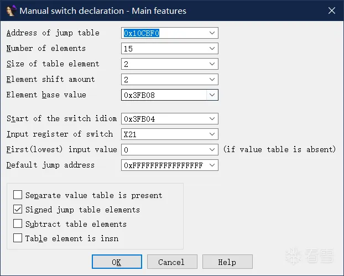Expand 'Size of table element' dropdown arrow
344x276 pixels.
pos(212,64)
